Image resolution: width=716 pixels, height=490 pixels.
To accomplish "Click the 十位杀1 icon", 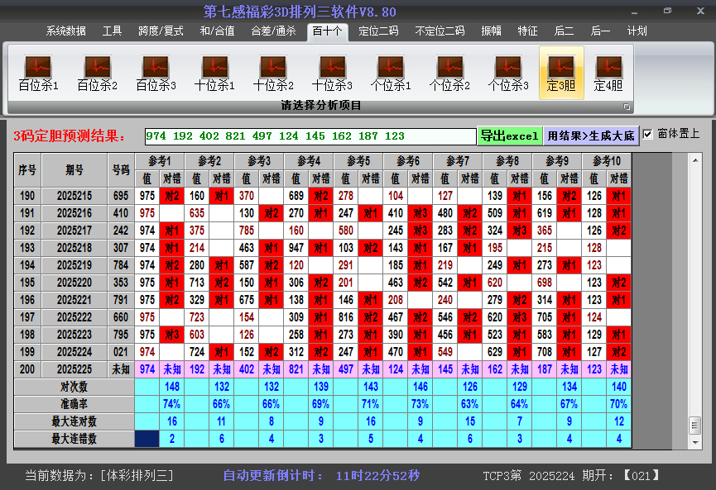I will (214, 74).
